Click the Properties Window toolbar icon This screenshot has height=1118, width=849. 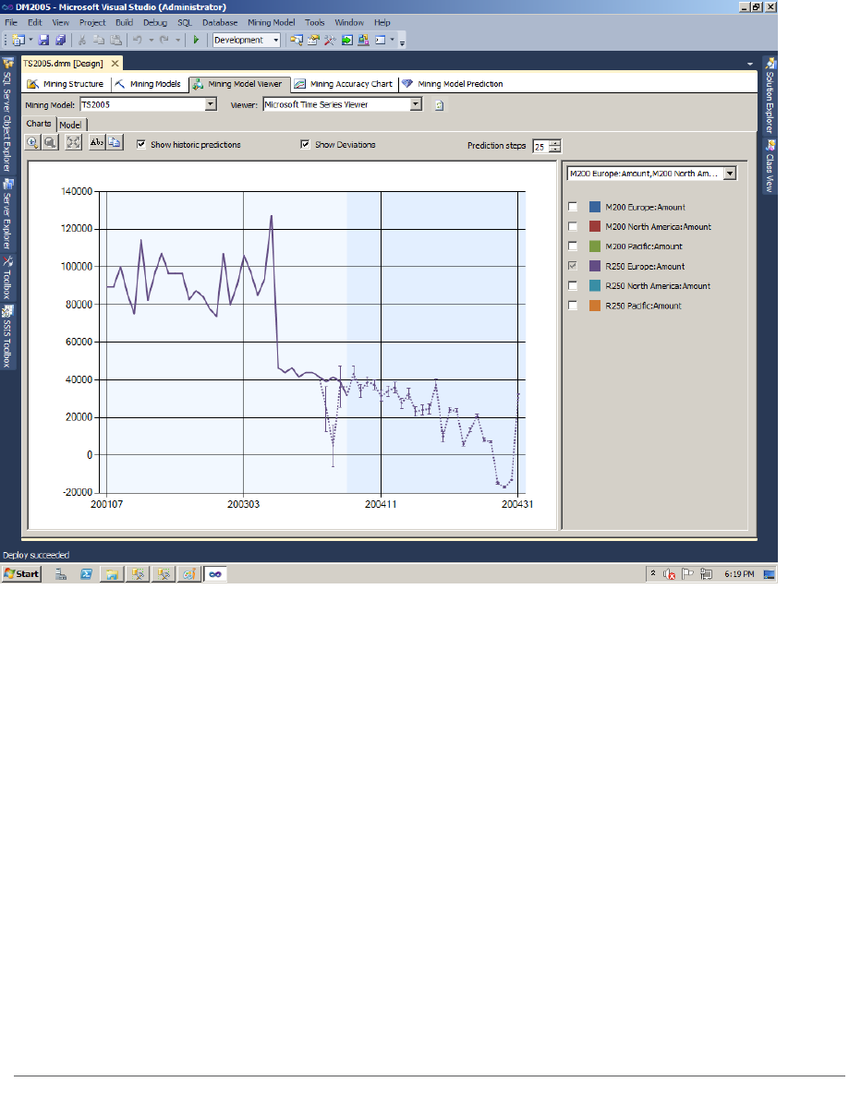click(313, 40)
